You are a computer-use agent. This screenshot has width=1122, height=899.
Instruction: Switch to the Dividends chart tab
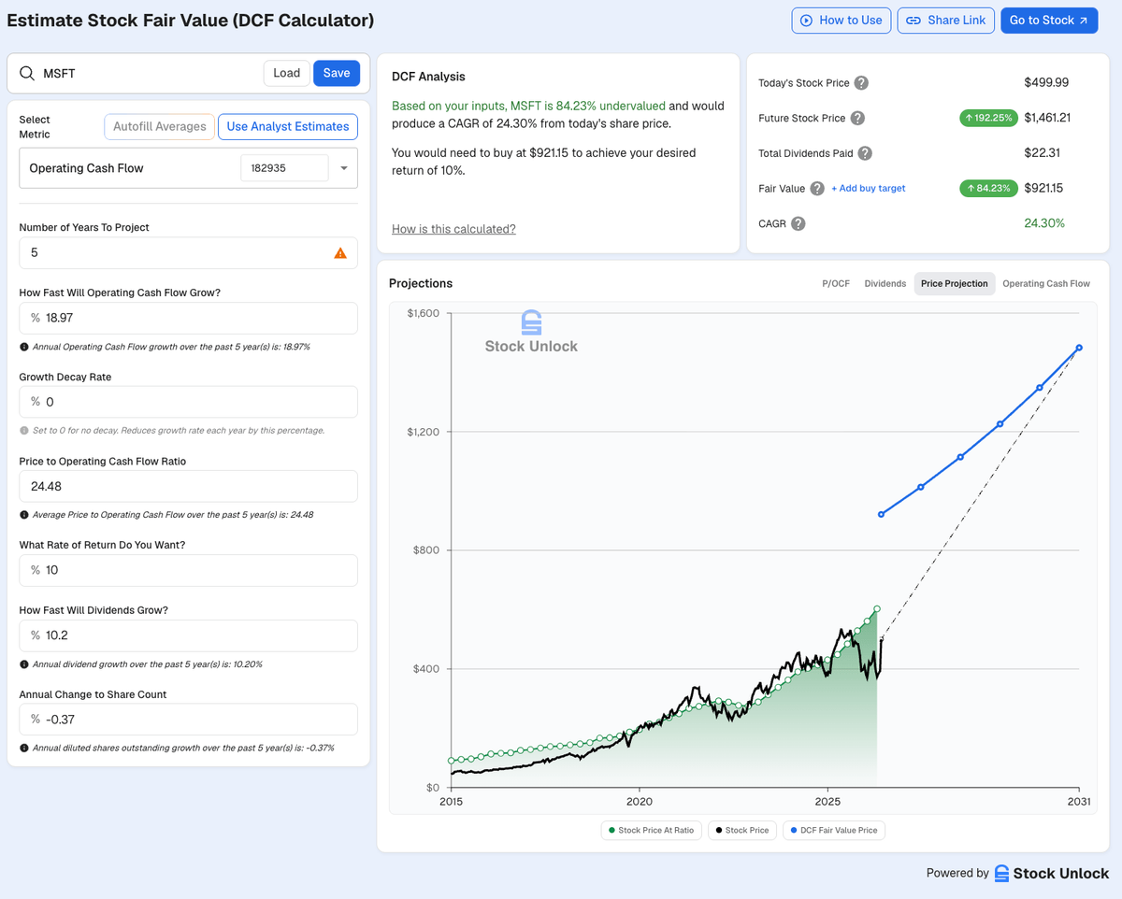pyautogui.click(x=885, y=284)
